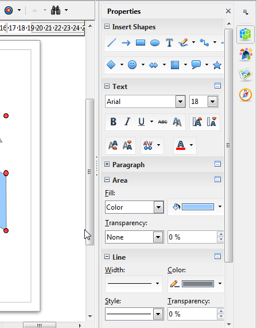
Task: Expand the Paragraph section
Action: (x=107, y=164)
